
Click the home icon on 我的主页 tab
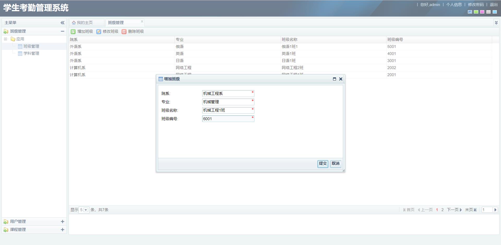point(74,23)
